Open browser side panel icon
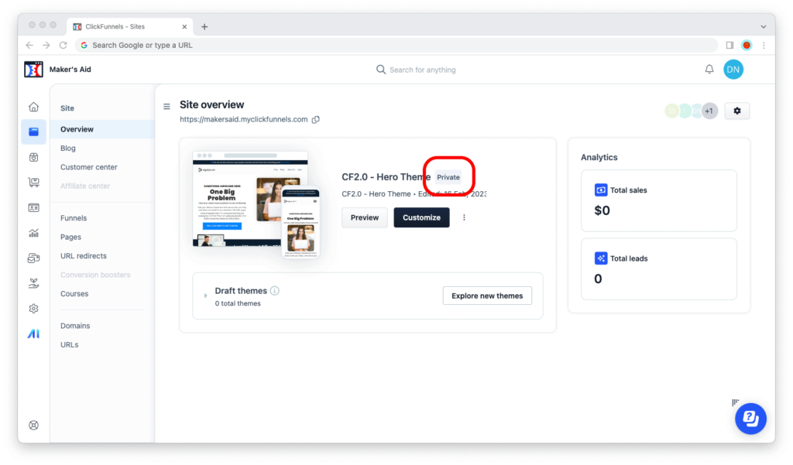 [x=729, y=45]
